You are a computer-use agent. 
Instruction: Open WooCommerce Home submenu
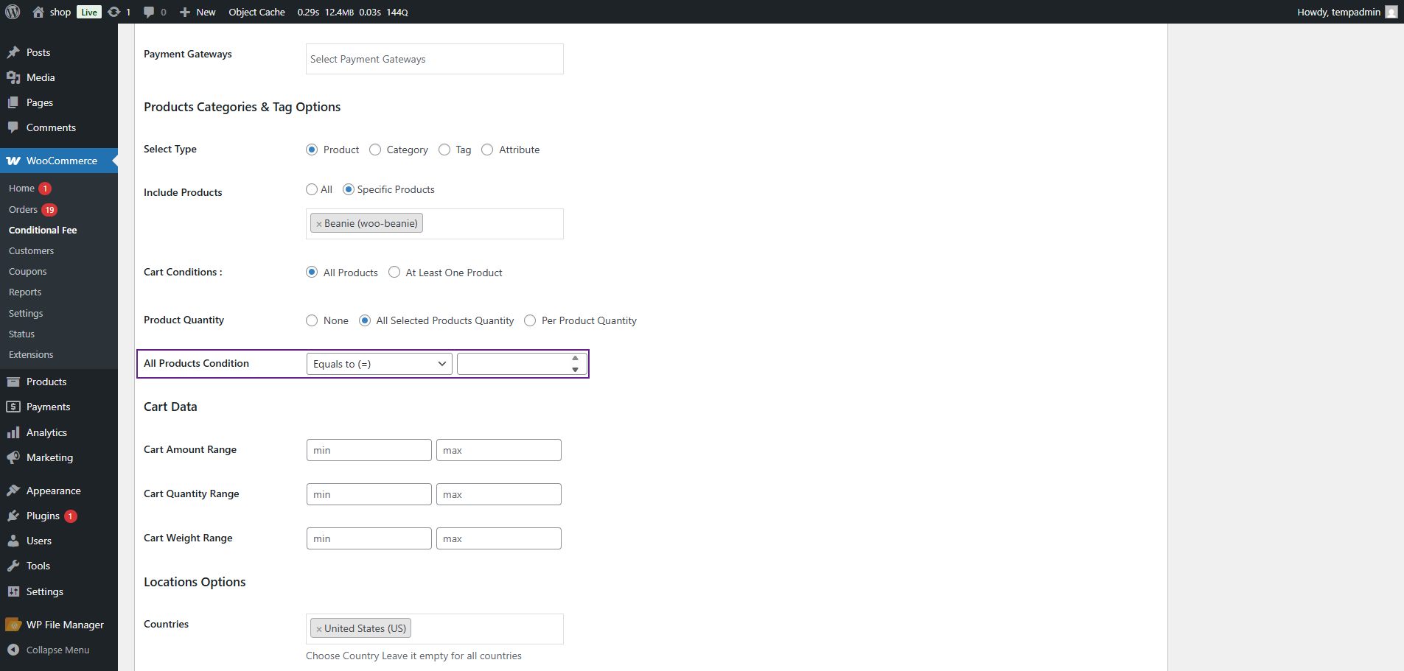click(21, 188)
